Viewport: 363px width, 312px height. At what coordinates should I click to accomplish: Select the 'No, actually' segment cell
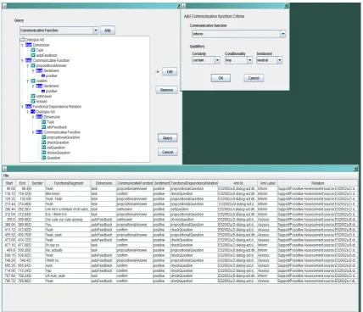[x=68, y=250]
